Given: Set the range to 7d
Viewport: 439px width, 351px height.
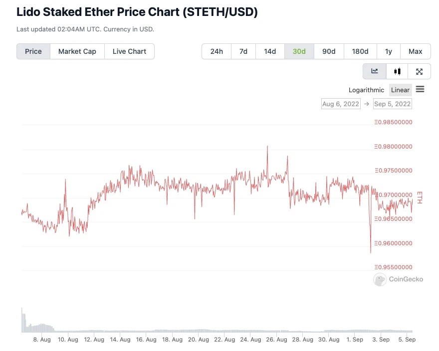Looking at the screenshot, I should click(x=243, y=51).
